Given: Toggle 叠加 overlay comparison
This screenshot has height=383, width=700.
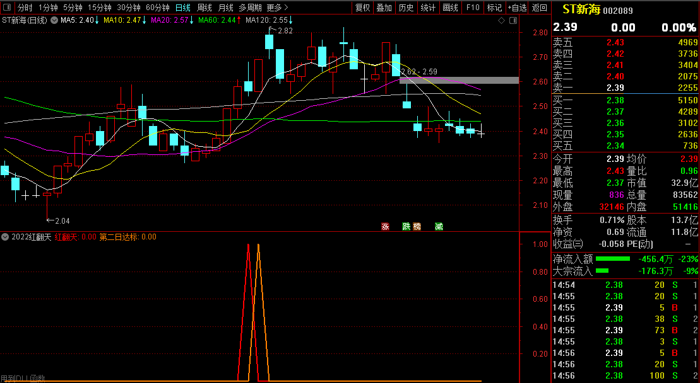Looking at the screenshot, I should pyautogui.click(x=384, y=8).
